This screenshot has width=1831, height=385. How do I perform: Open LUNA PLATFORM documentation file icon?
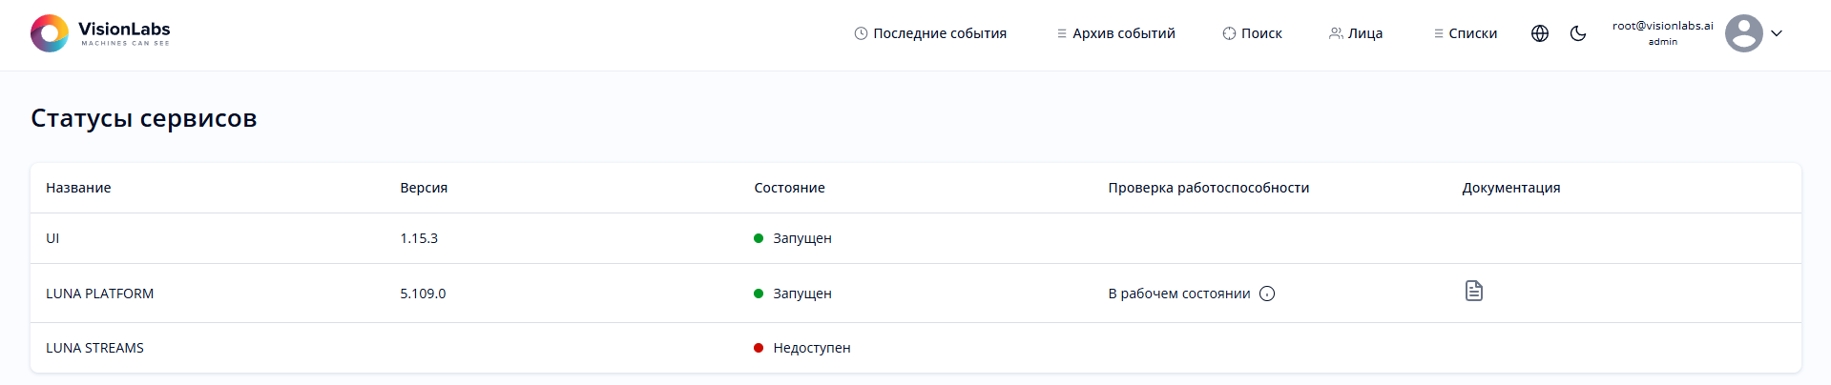(x=1473, y=291)
